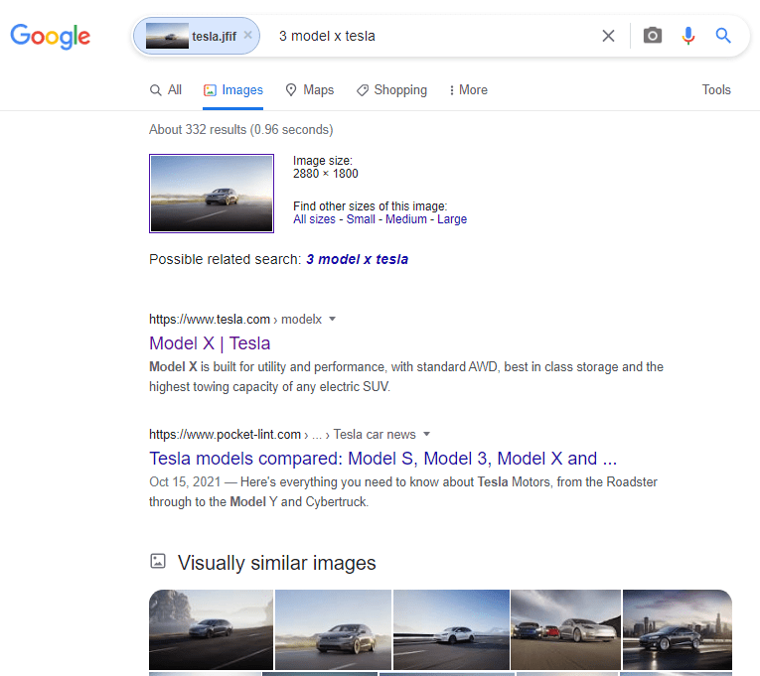
Task: Click the image icon beside 'Visually similar images'
Action: click(x=158, y=561)
